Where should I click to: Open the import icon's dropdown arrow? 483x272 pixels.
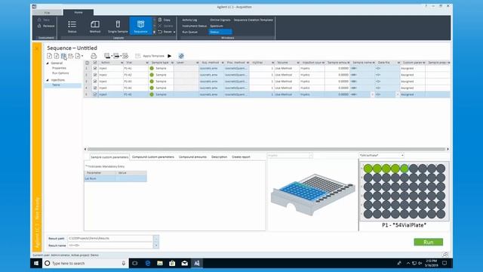click(82, 56)
